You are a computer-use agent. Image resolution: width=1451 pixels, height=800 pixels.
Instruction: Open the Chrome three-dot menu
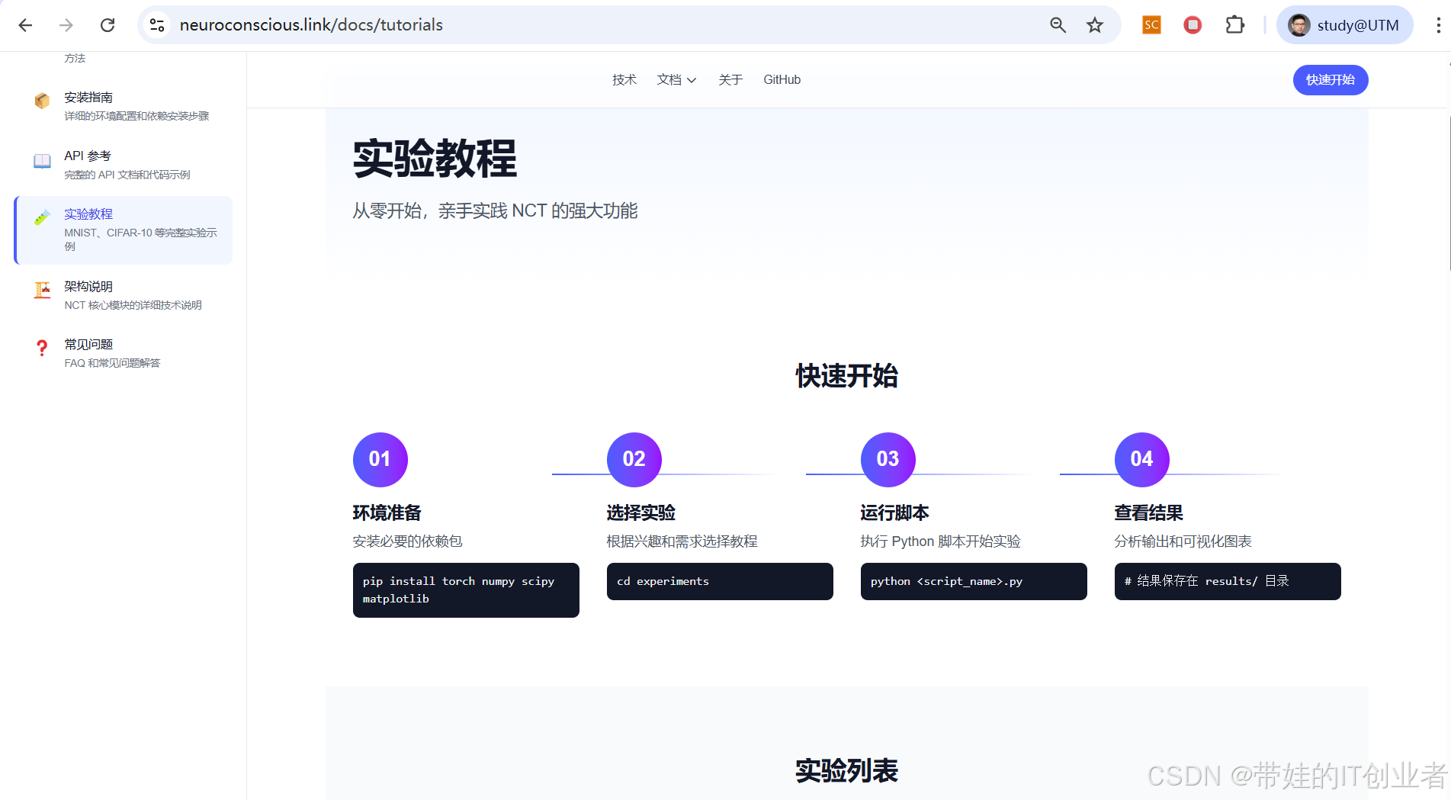pos(1437,24)
